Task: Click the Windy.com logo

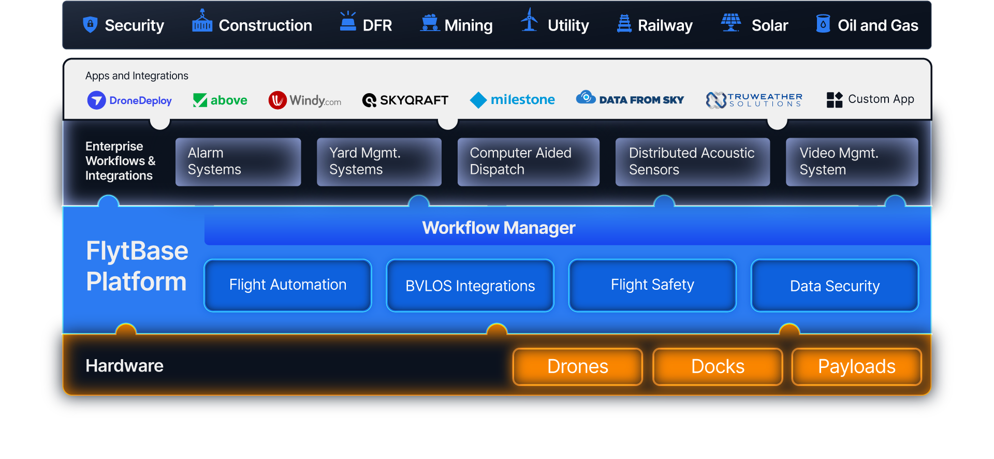Action: pyautogui.click(x=305, y=100)
